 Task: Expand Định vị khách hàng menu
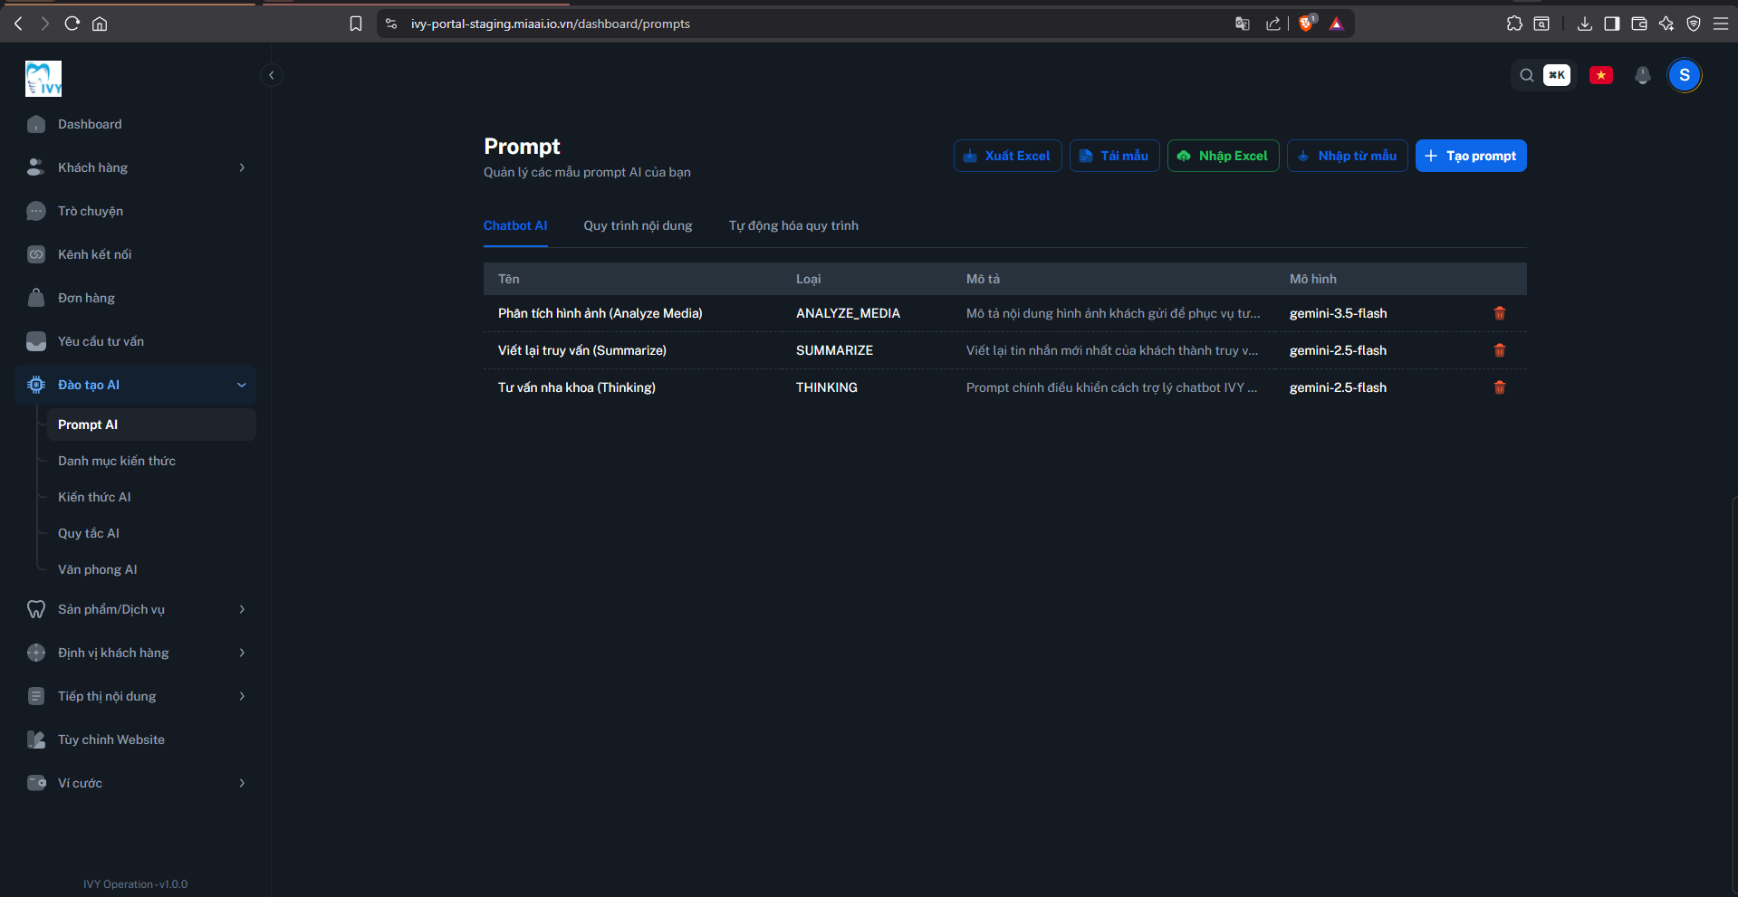click(136, 653)
